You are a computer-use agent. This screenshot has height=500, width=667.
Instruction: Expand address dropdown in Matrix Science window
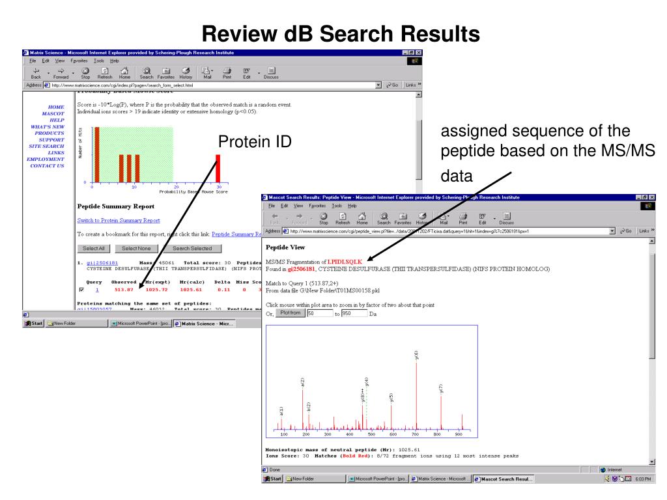coord(378,85)
